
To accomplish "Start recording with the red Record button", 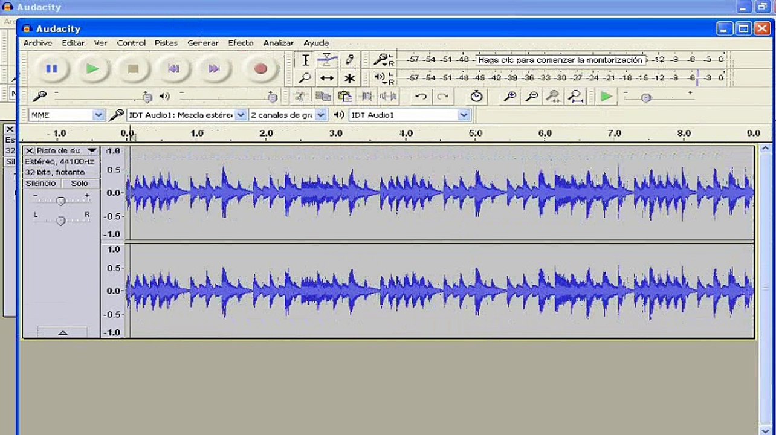I will (x=260, y=69).
